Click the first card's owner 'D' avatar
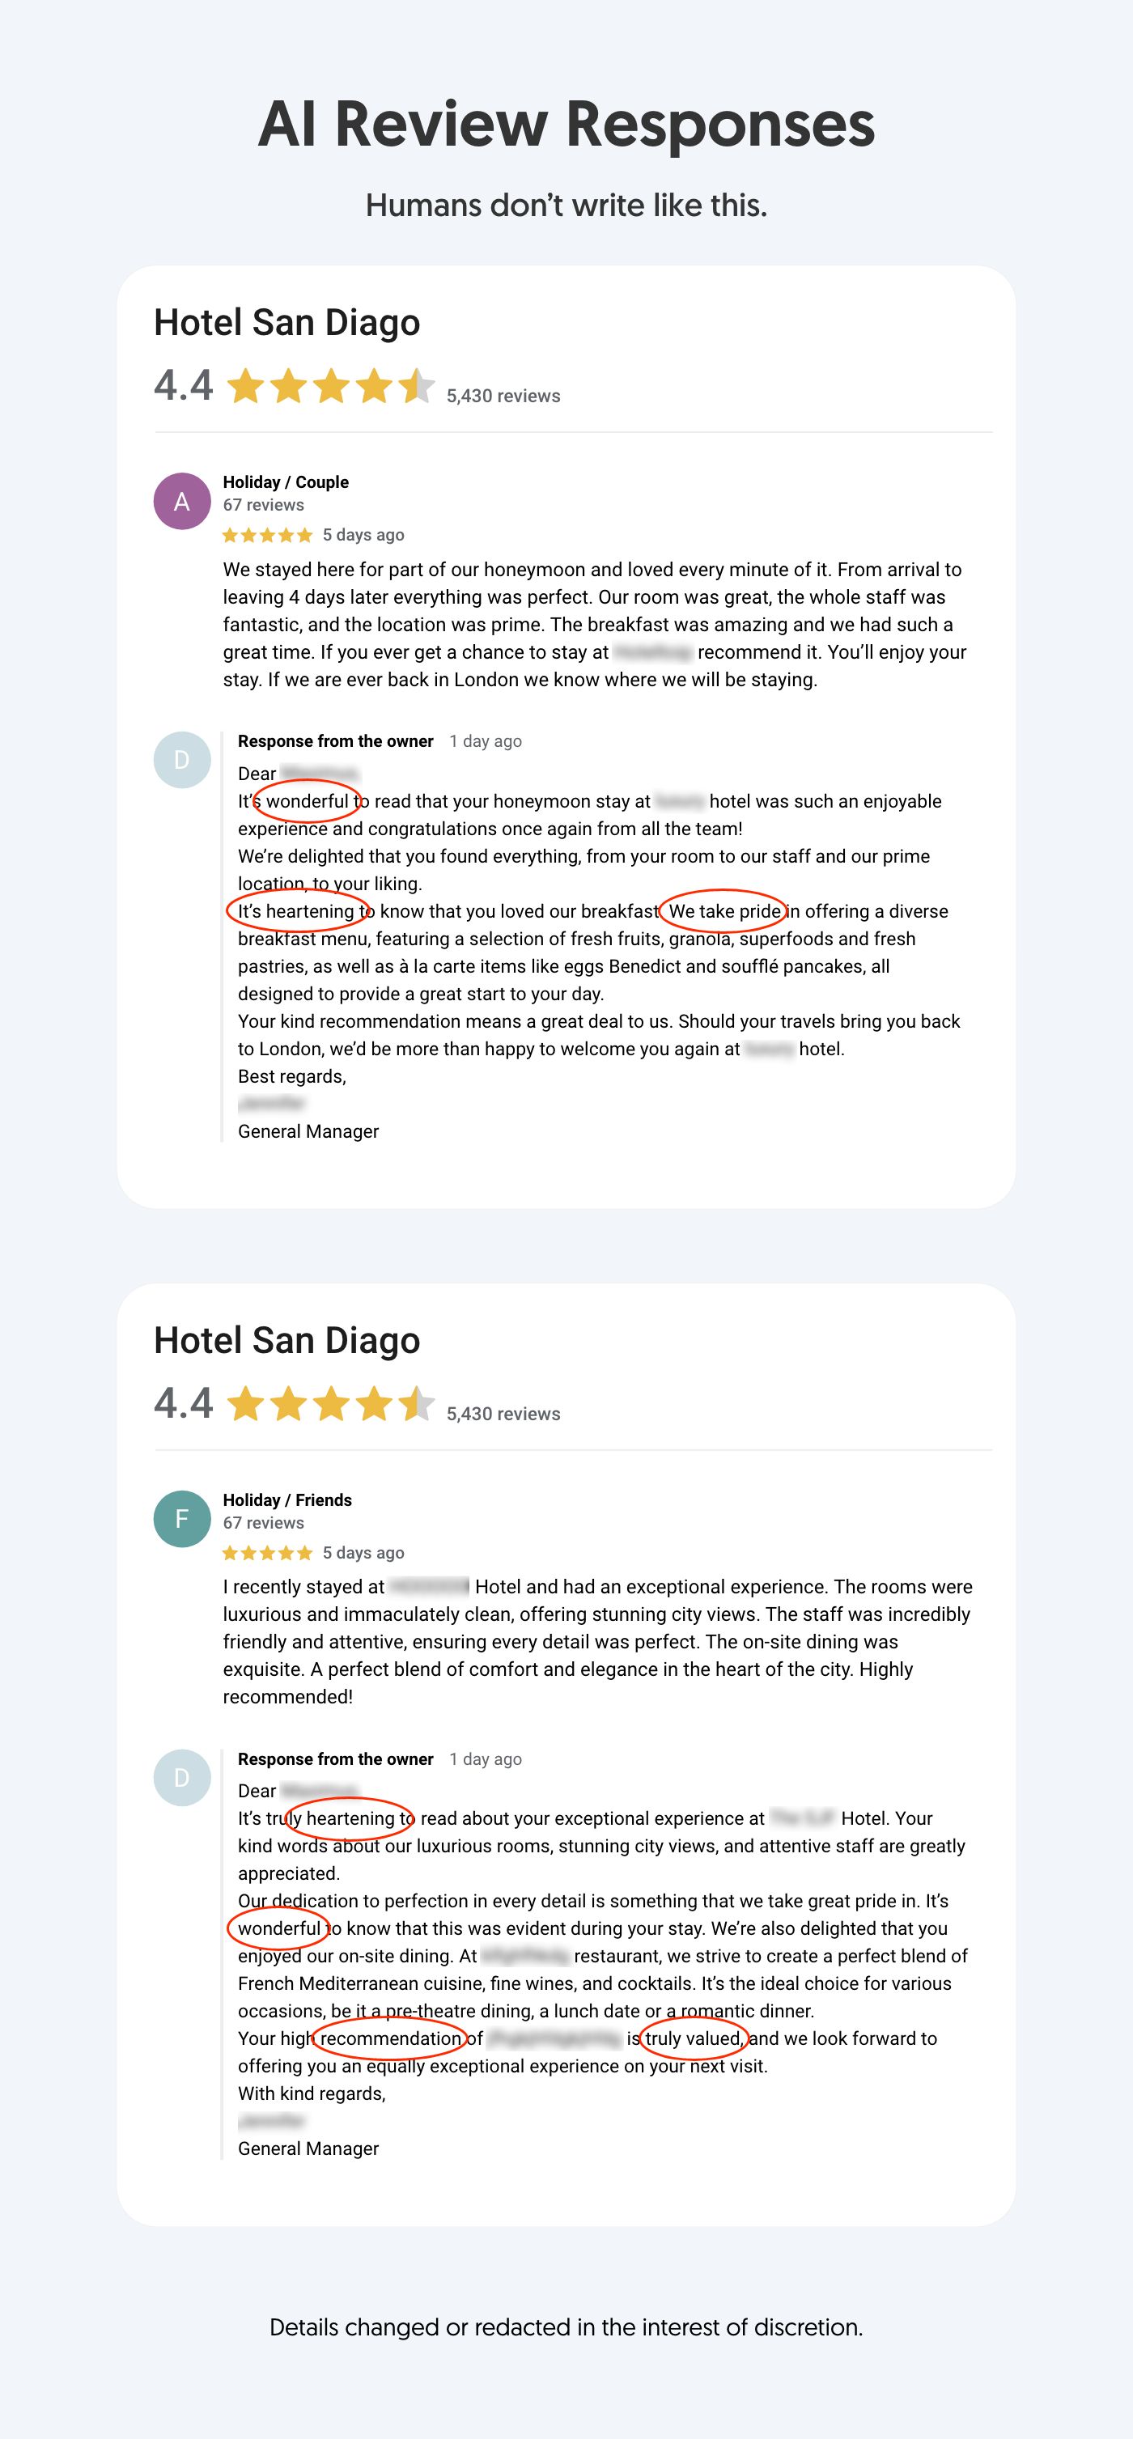 click(x=182, y=759)
